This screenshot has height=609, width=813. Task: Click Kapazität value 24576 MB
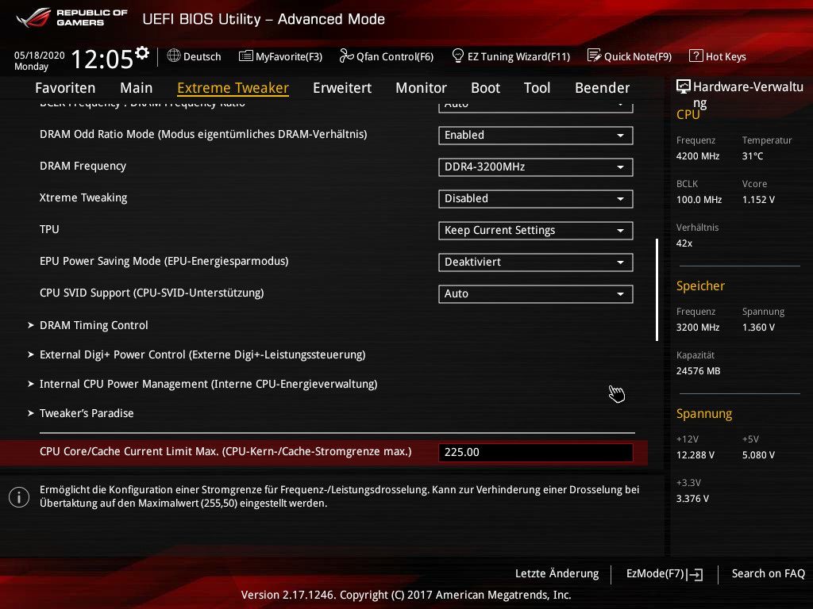698,371
